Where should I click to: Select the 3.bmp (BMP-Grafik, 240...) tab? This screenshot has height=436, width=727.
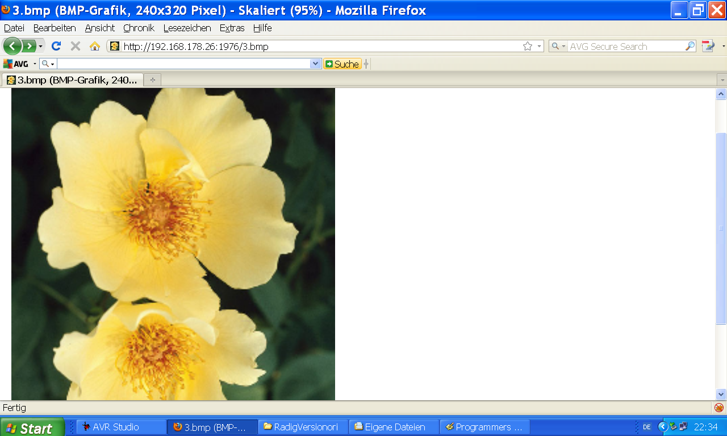[72, 80]
